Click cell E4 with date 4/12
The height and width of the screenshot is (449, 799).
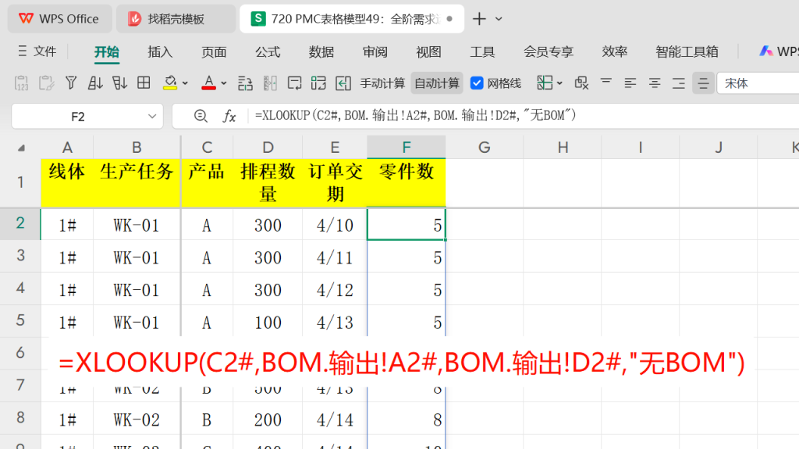coord(335,290)
